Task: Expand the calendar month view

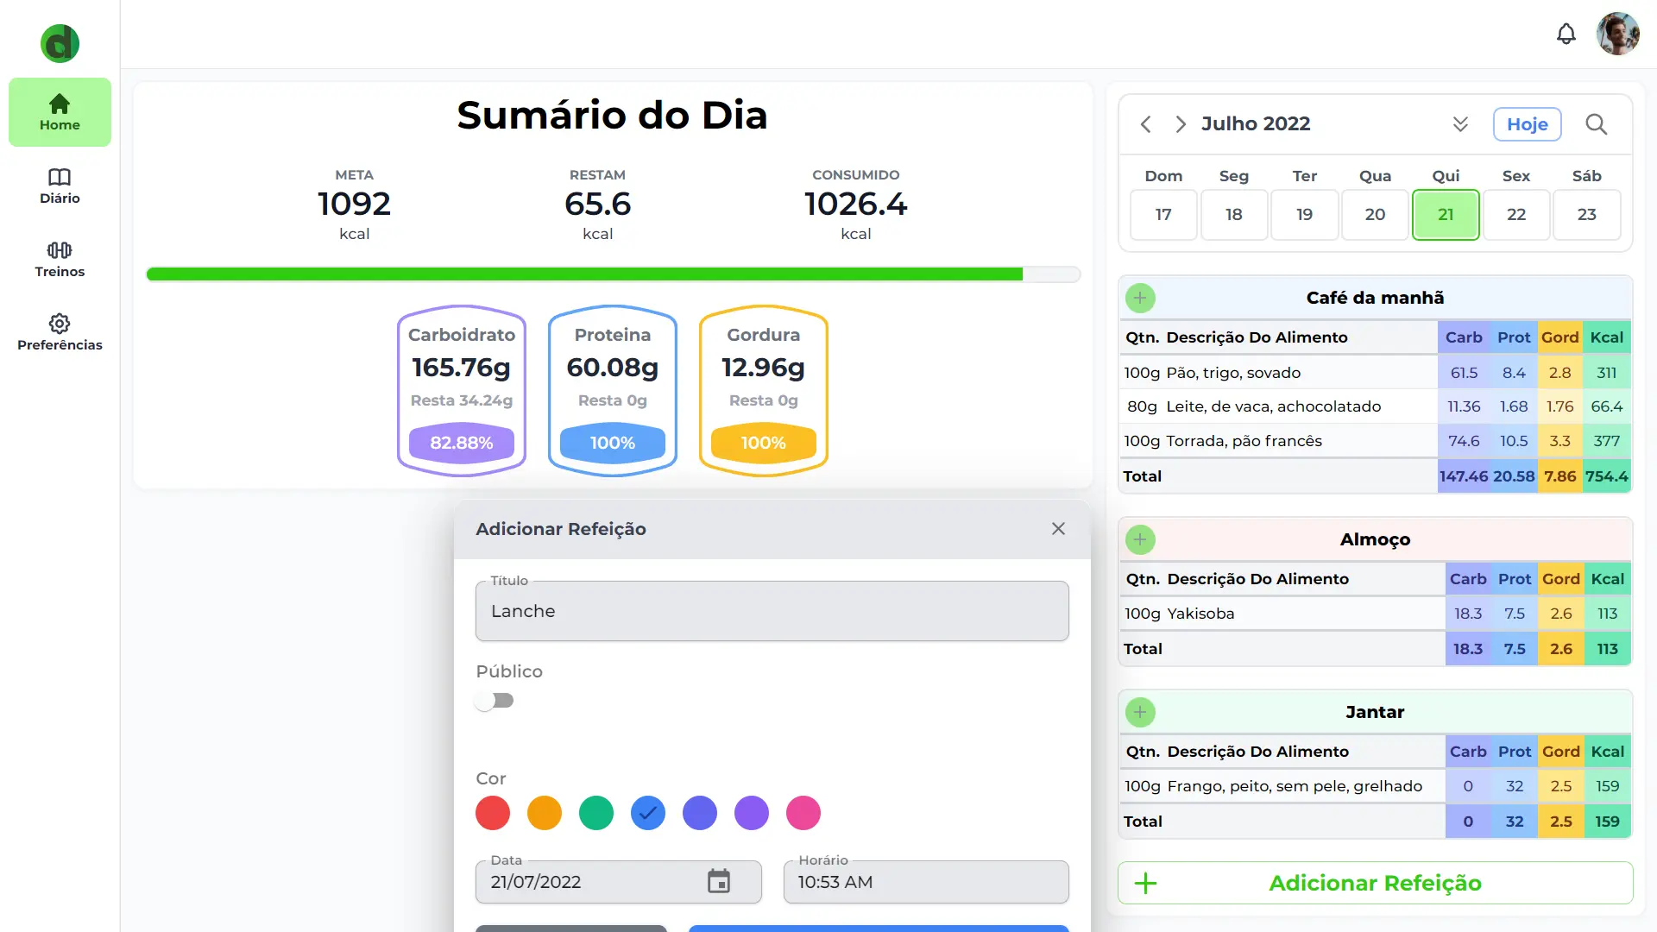Action: [x=1461, y=124]
